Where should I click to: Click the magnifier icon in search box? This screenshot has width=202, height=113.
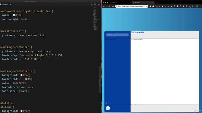(109, 35)
